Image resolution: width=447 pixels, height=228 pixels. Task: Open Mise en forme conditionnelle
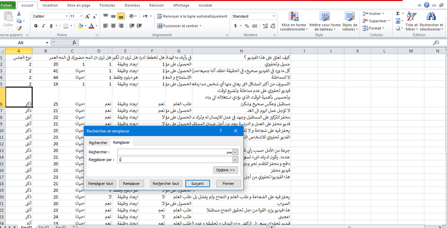coord(294,21)
